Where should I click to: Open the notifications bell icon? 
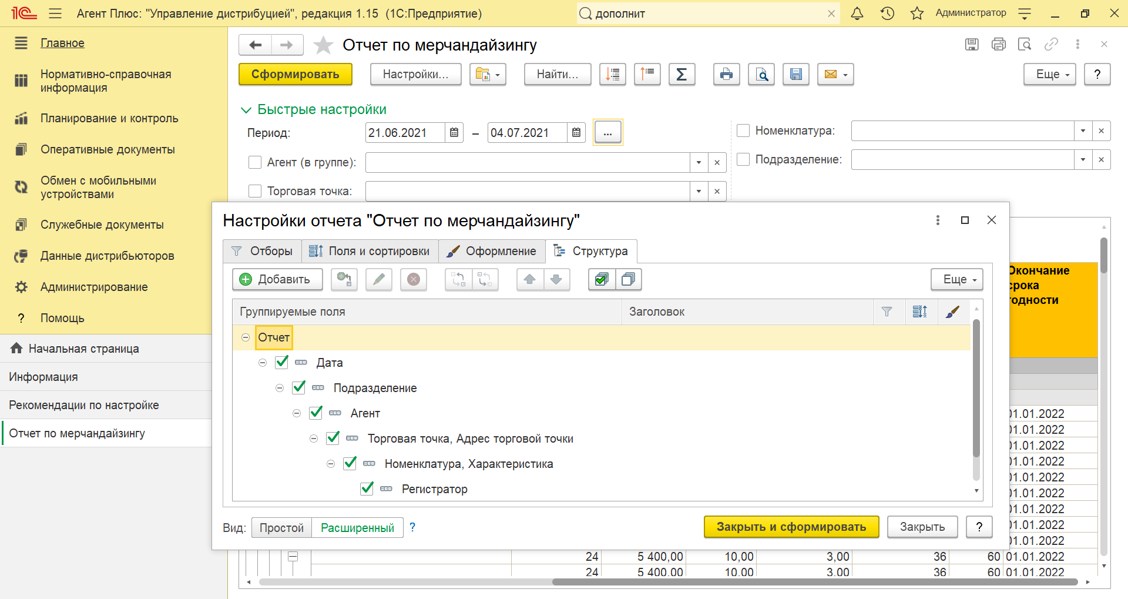pyautogui.click(x=857, y=13)
